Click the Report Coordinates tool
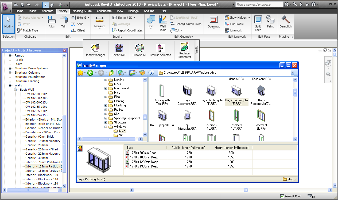338x200 pixels. 127,30
